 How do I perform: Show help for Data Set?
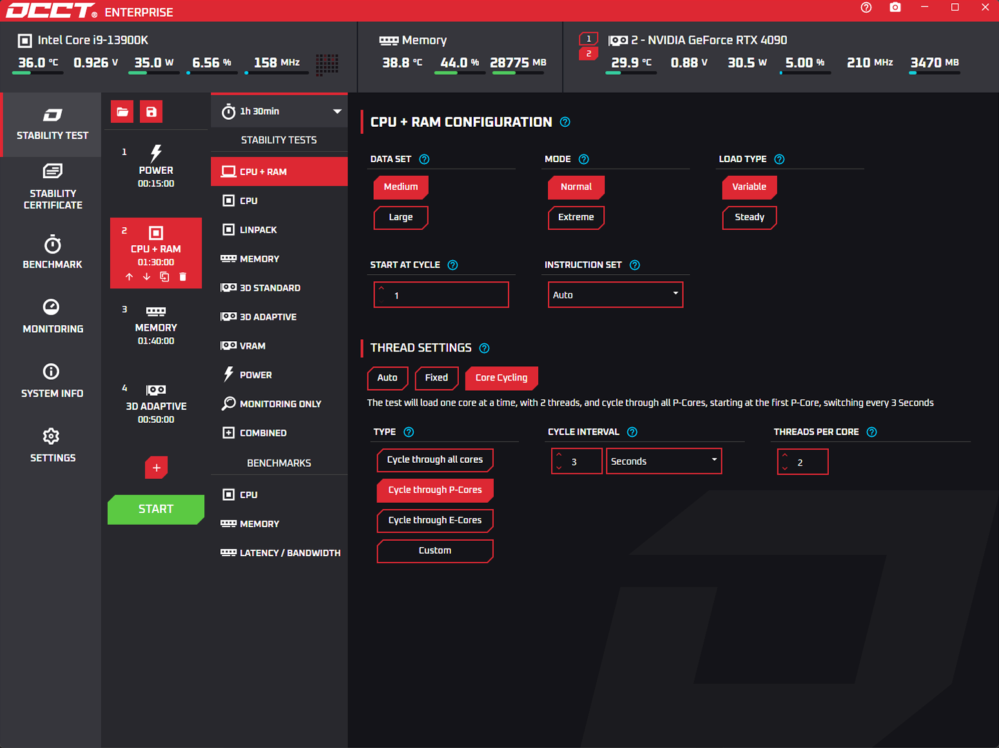(424, 159)
